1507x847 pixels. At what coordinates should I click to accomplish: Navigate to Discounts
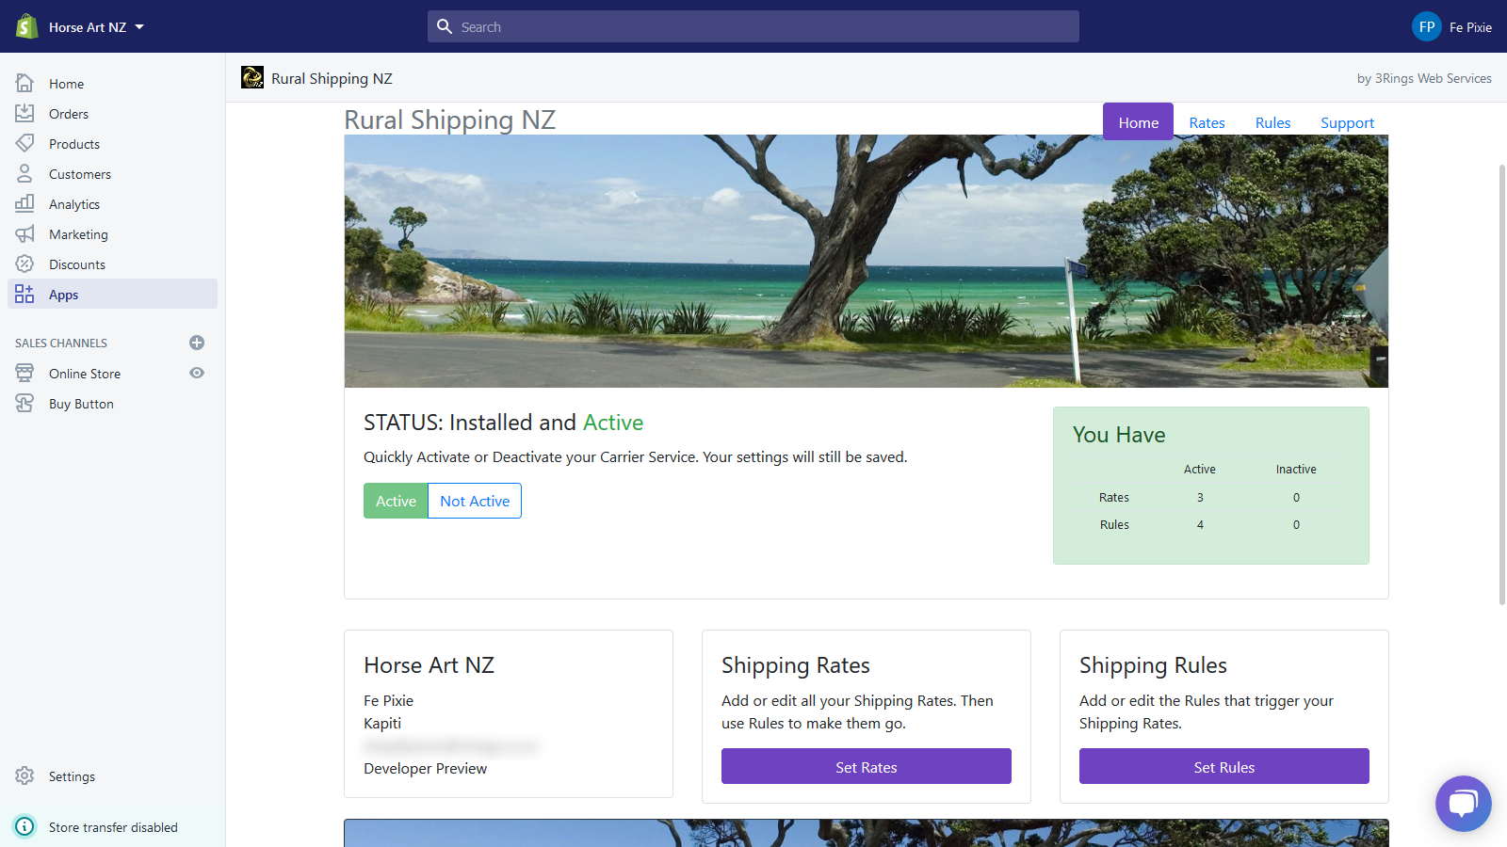pos(76,264)
